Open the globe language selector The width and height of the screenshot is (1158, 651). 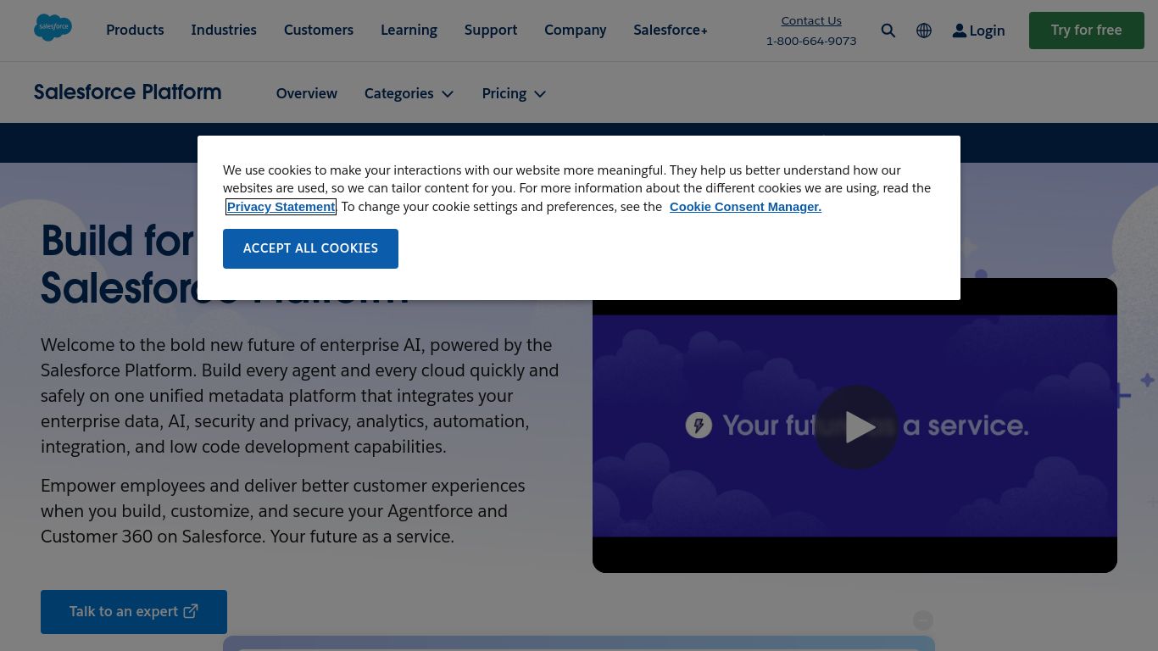924,31
